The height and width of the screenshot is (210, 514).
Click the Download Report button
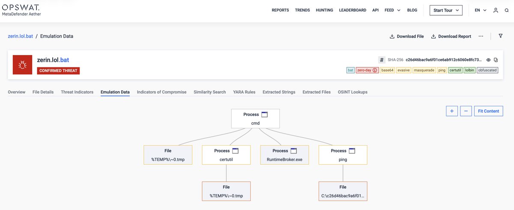451,36
